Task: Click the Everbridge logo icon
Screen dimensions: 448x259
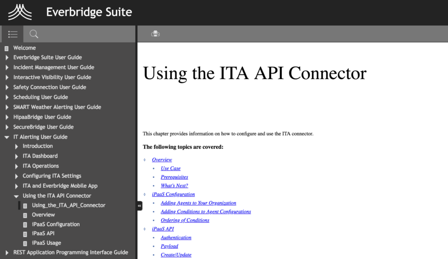Action: 20,12
